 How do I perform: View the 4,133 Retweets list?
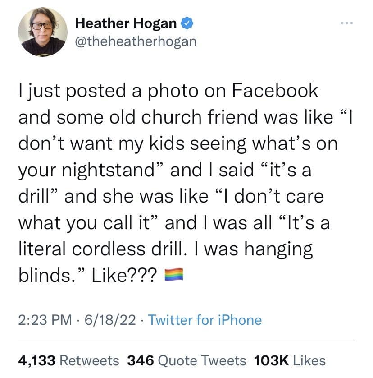pyautogui.click(x=68, y=360)
